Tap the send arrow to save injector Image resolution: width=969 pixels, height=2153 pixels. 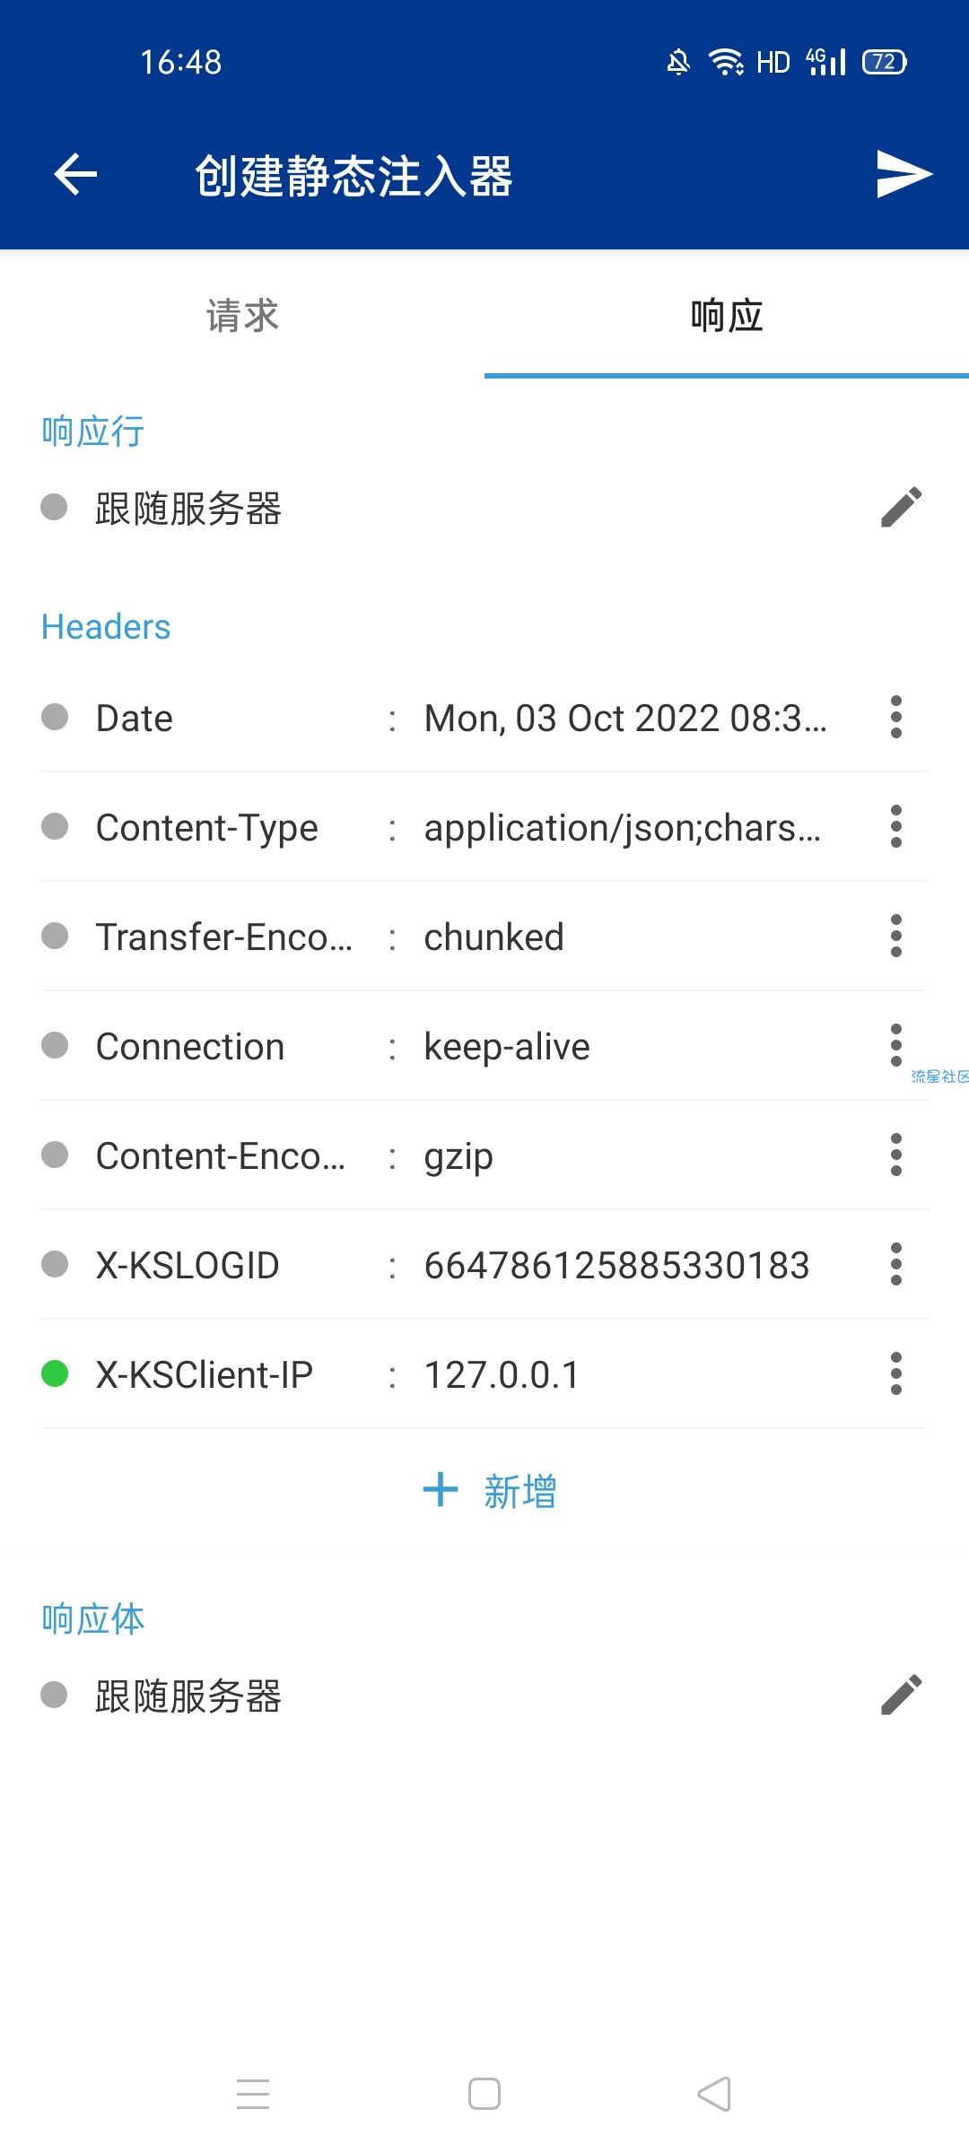pos(904,174)
